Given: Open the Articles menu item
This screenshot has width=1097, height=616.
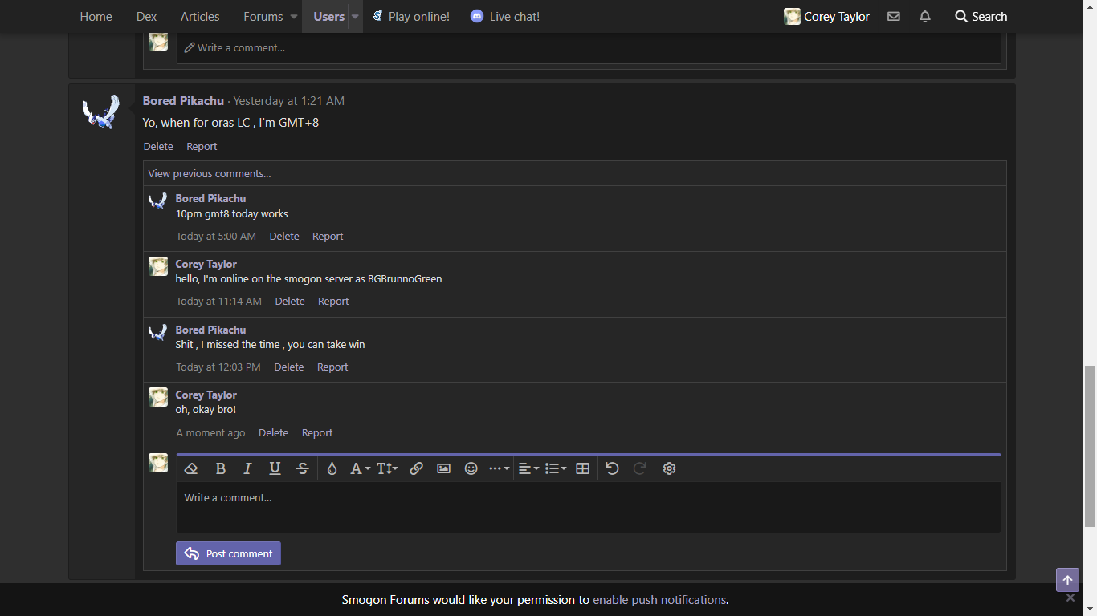Looking at the screenshot, I should pyautogui.click(x=200, y=16).
